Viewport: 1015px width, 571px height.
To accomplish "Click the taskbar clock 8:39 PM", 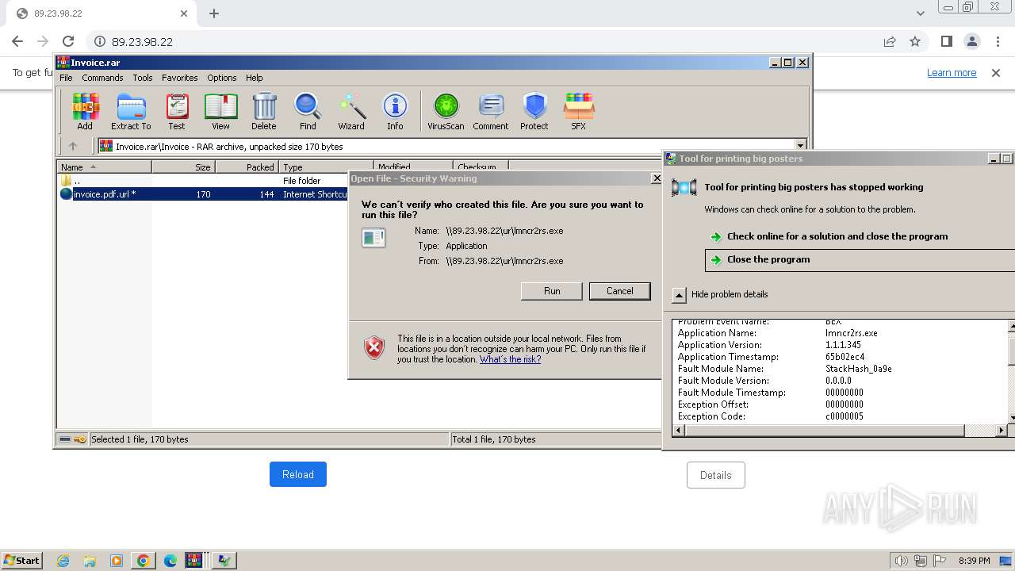I will [974, 561].
